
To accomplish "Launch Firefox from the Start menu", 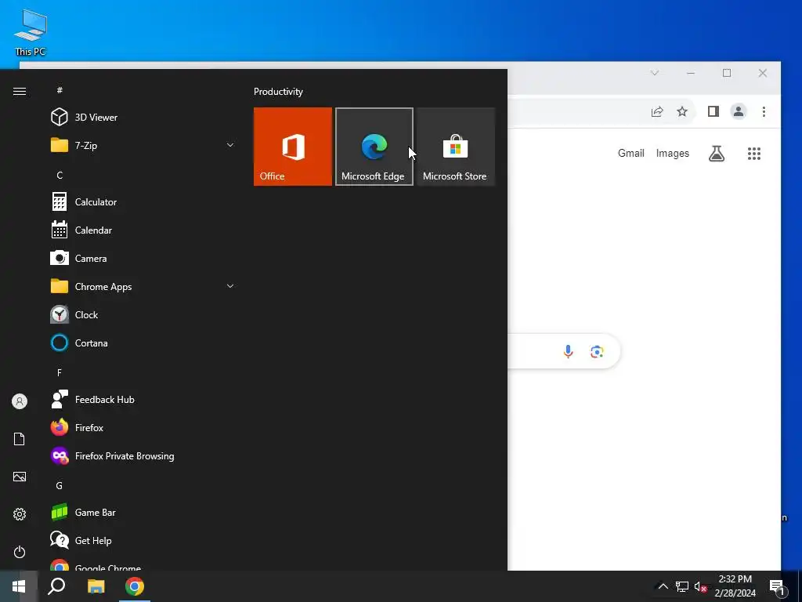I will [143, 427].
